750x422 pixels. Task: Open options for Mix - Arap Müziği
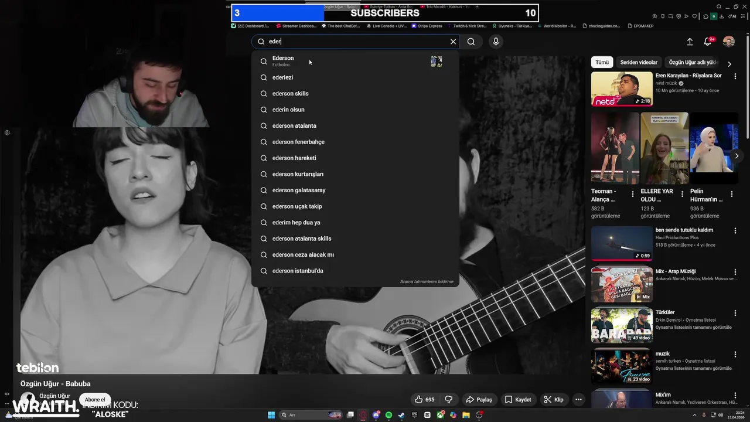pyautogui.click(x=735, y=272)
